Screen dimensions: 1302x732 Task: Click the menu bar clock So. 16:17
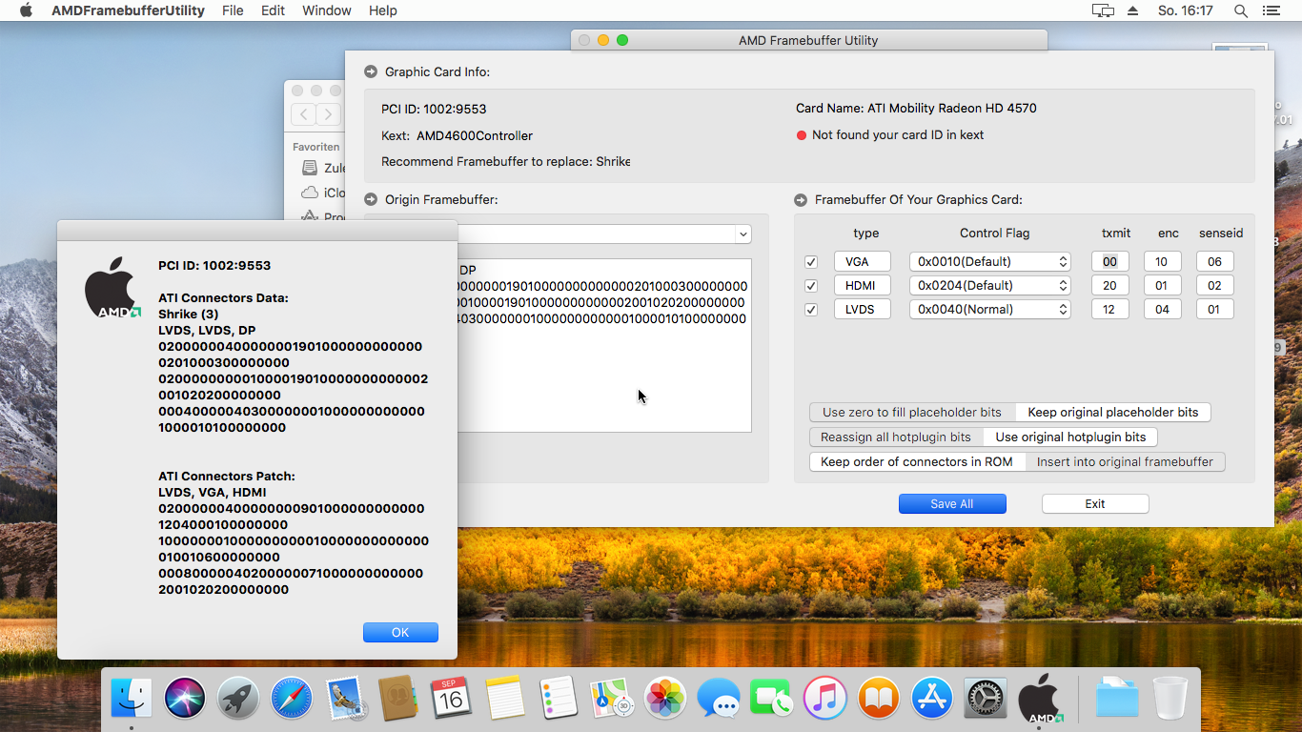[1186, 10]
